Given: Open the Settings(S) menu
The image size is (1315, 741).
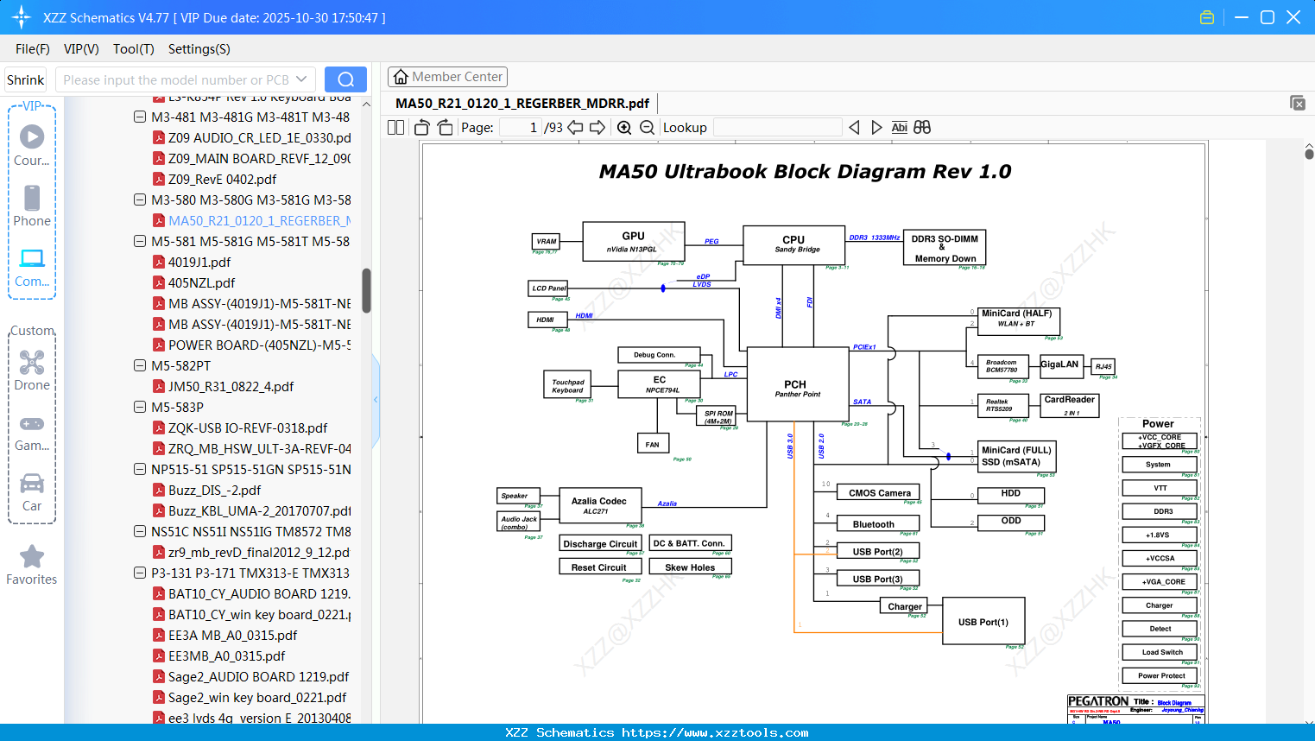Looking at the screenshot, I should pos(199,49).
